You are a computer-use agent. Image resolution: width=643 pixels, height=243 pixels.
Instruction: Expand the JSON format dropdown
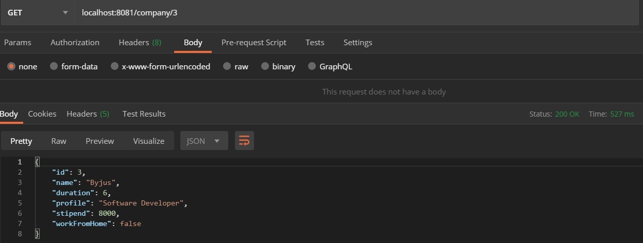tap(204, 141)
